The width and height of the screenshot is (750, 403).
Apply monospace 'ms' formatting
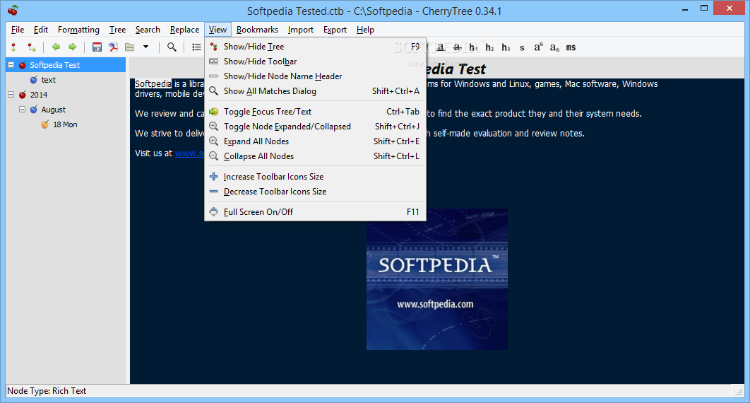point(571,47)
